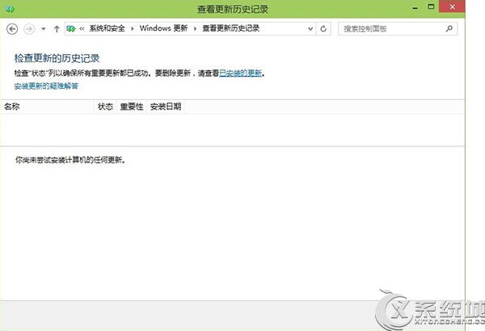Click the Windows Update address bar icon
The image size is (485, 331).
[x=71, y=29]
